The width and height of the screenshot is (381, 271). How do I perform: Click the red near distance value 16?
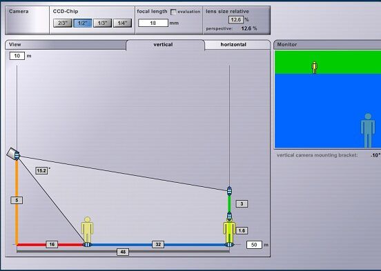click(x=52, y=244)
